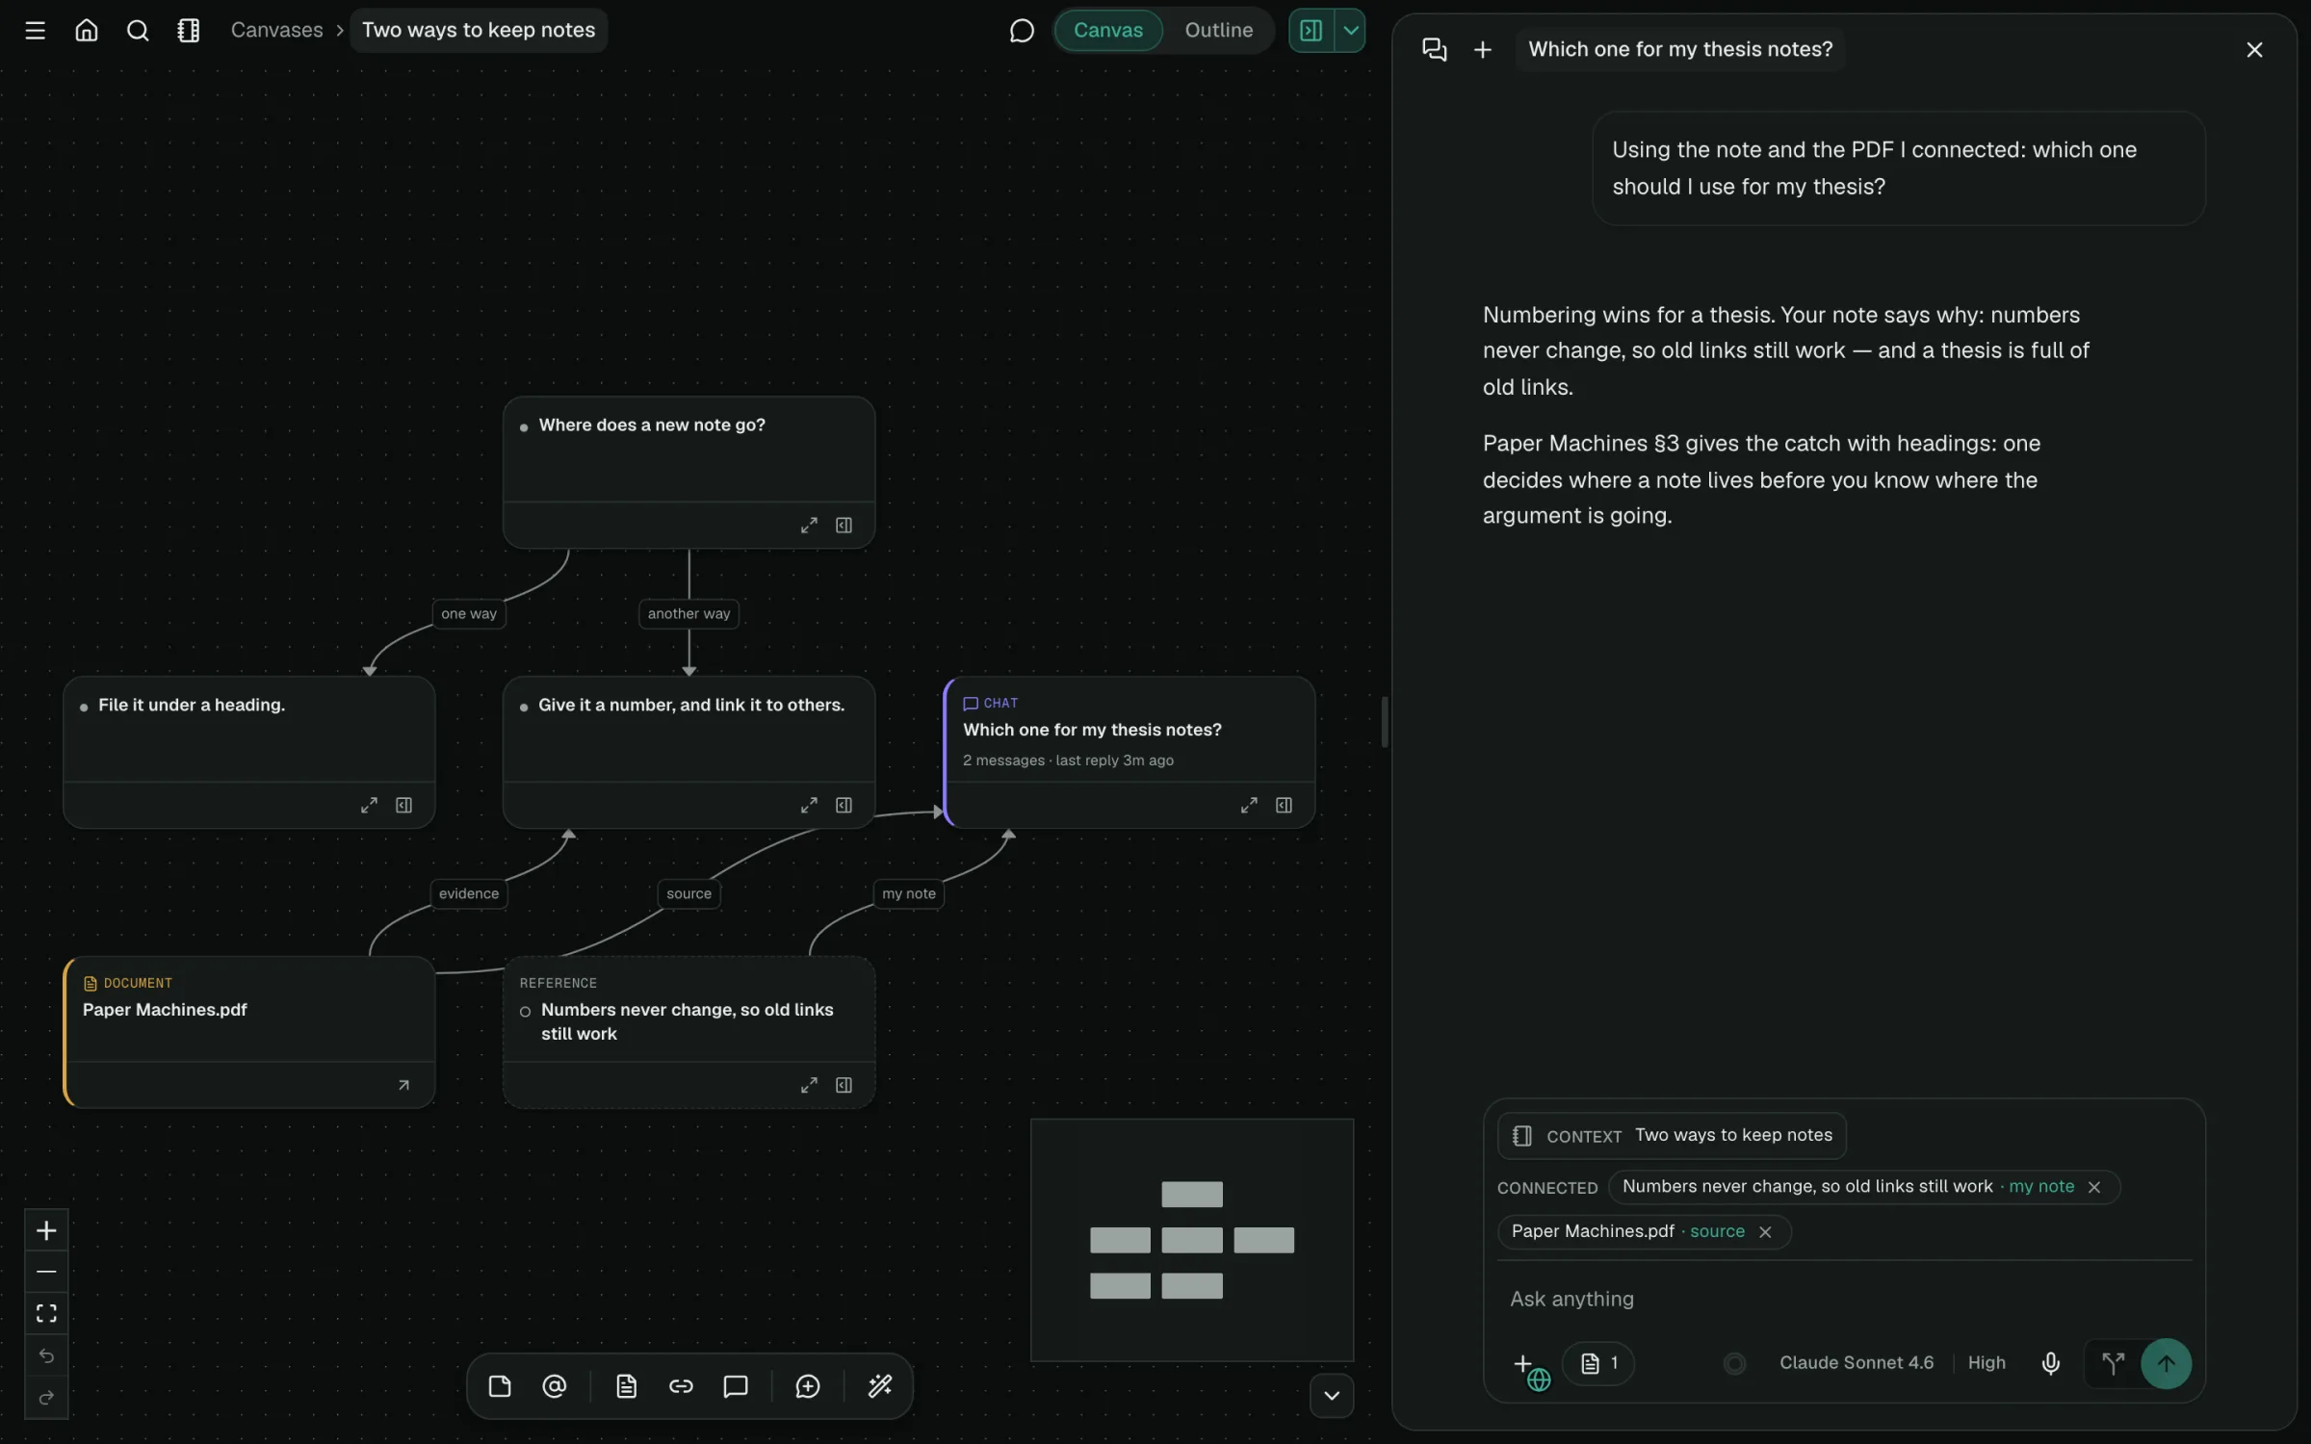
Task: Open the notebook icon in top bar
Action: pyautogui.click(x=189, y=30)
